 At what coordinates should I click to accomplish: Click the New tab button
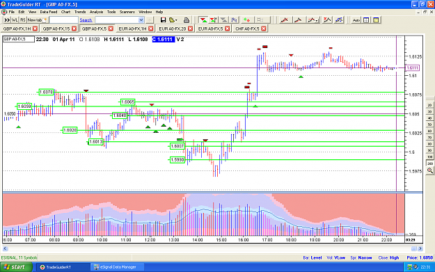click(37, 20)
